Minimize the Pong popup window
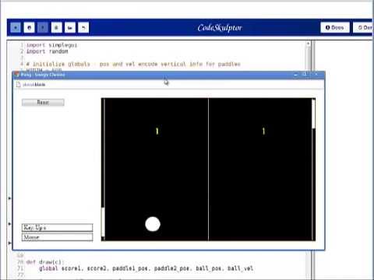 pyautogui.click(x=295, y=75)
